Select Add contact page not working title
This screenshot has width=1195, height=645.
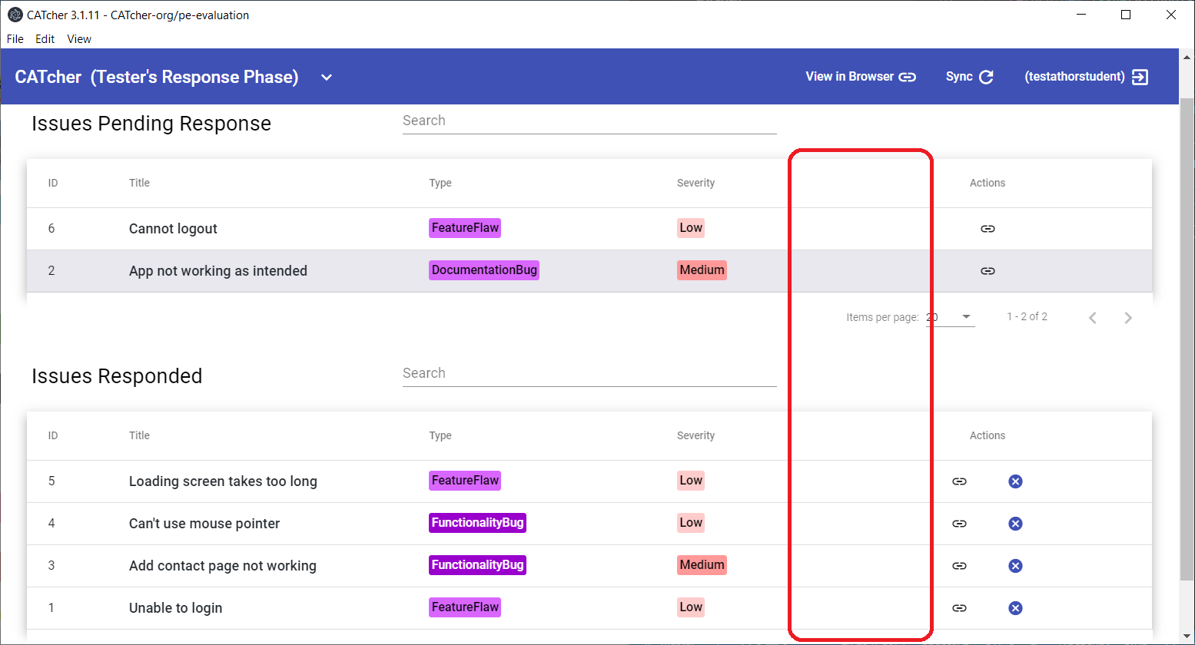pos(223,566)
